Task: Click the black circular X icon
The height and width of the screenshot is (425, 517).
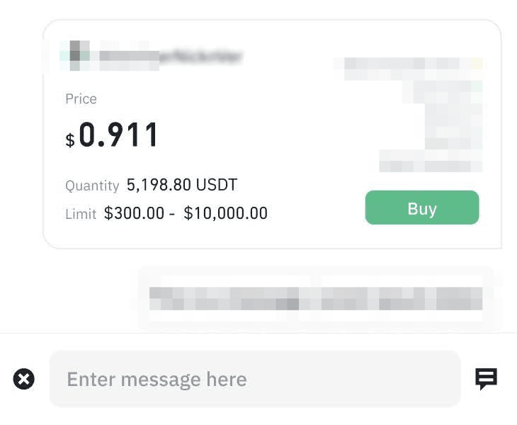Action: 24,379
